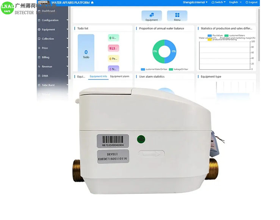Open the Shengda Internal dropdown

(x=195, y=2)
